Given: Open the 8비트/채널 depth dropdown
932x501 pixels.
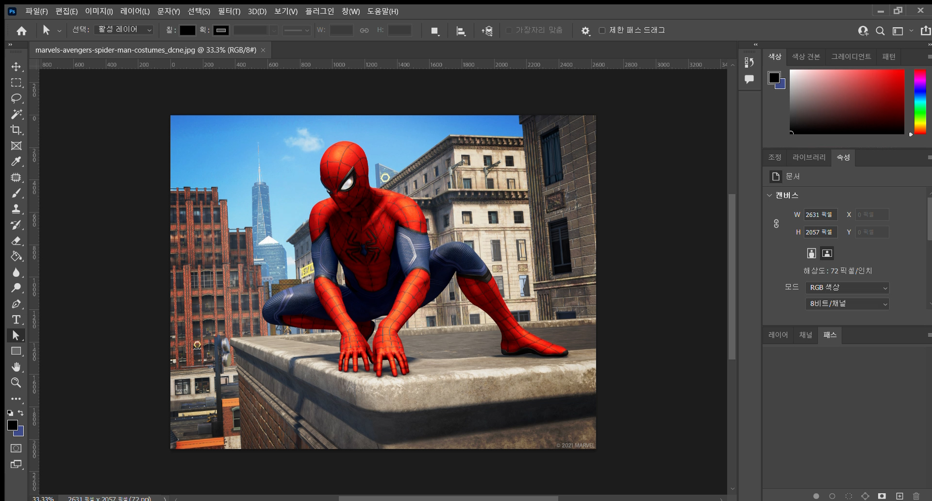Looking at the screenshot, I should coord(847,303).
